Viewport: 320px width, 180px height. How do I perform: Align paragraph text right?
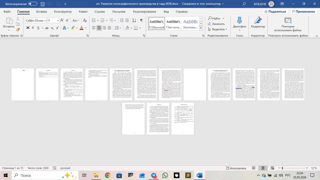[104, 28]
